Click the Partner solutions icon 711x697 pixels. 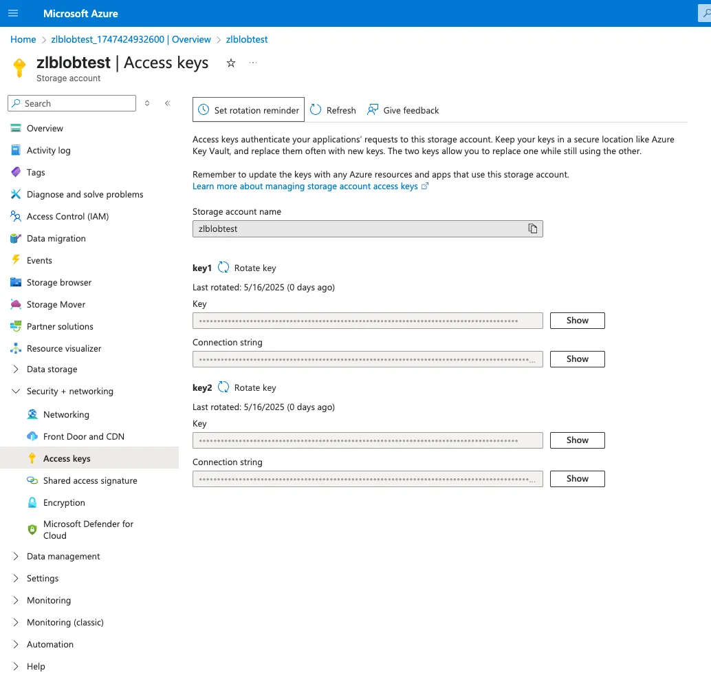(16, 326)
